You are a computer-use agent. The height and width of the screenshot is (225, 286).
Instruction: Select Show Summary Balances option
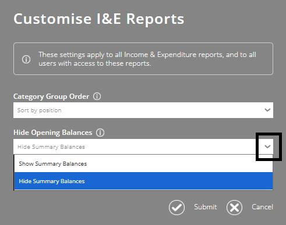tap(143, 163)
